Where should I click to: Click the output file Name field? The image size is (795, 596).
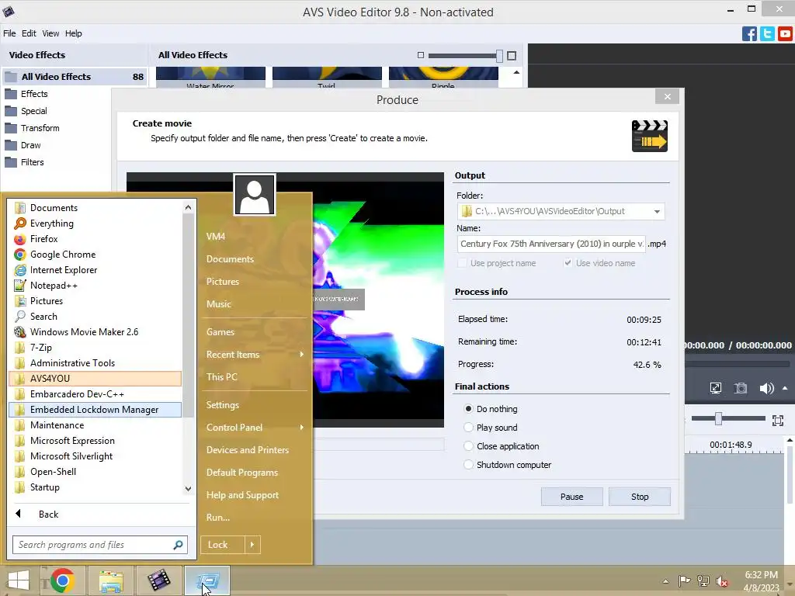point(551,244)
